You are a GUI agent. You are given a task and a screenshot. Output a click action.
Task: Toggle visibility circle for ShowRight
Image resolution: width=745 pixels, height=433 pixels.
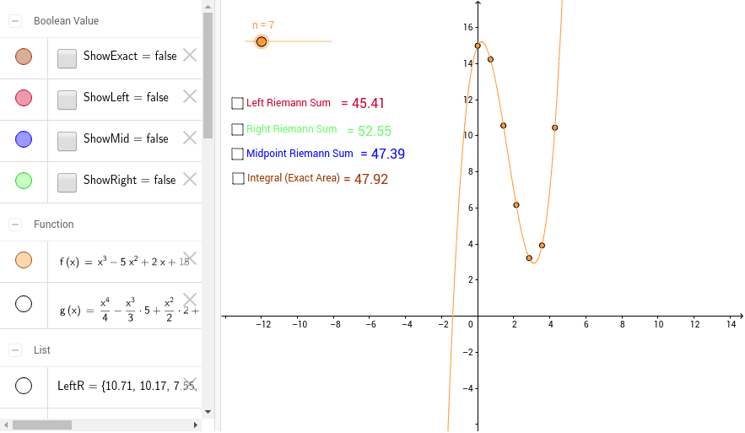(x=24, y=181)
